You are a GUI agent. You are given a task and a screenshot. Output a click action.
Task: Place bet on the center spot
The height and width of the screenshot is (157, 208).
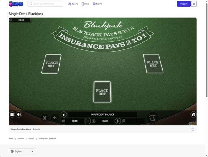click(x=102, y=92)
